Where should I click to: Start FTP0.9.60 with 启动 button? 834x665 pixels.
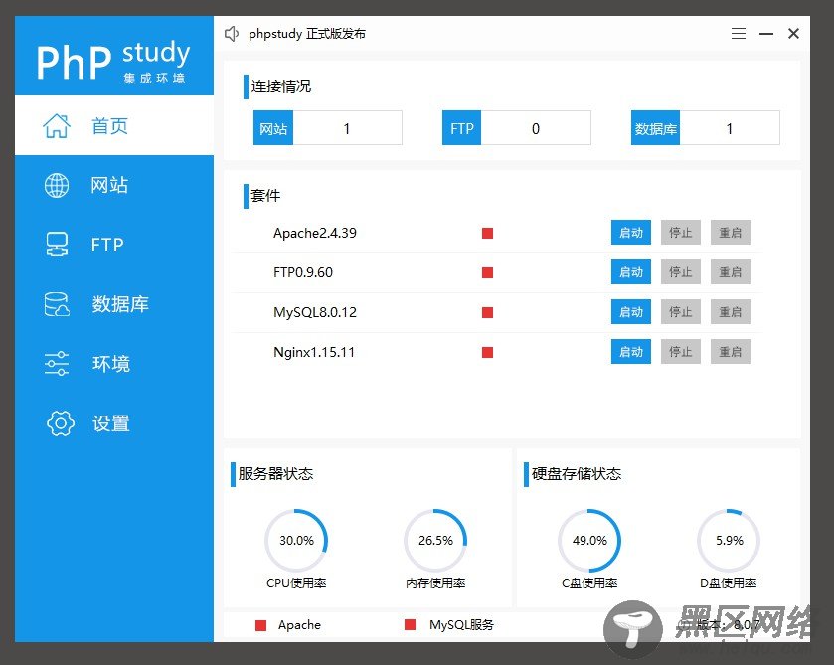631,271
